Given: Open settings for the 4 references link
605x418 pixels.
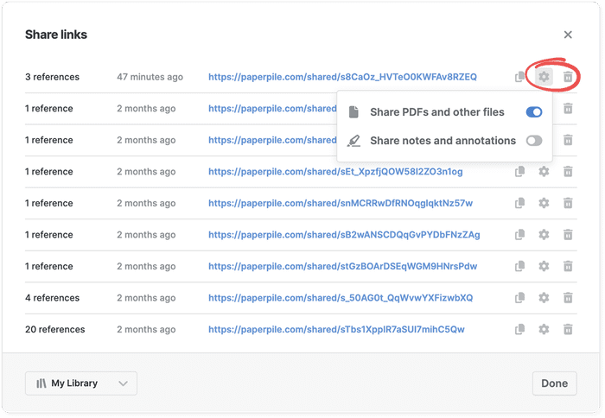Looking at the screenshot, I should coord(544,298).
